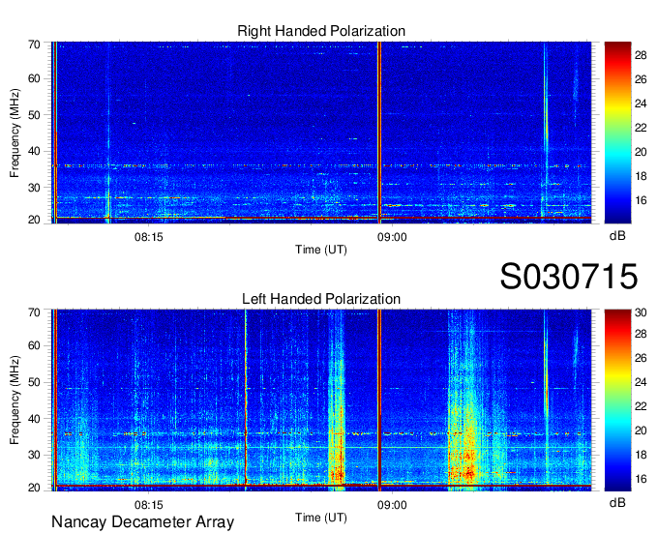Screen dimensions: 658x534
Task: Click the "50" frequency tick on the Left Handed plot
Action: pos(34,382)
